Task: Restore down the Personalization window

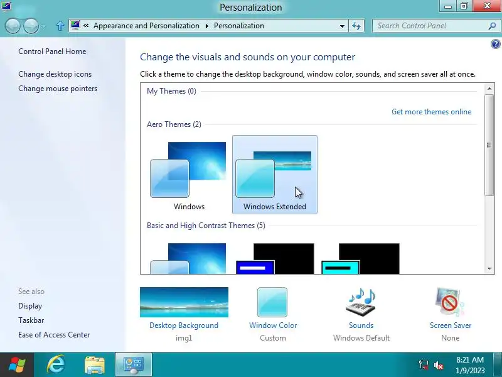Action: coord(464,6)
